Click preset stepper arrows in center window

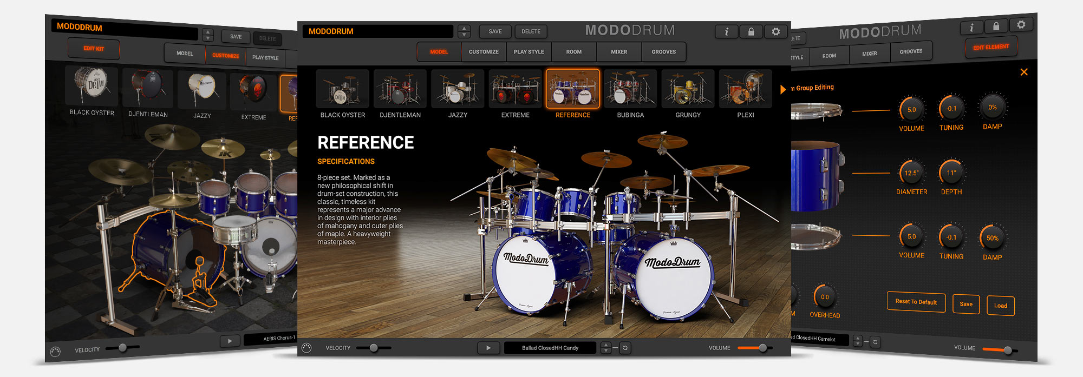[464, 31]
